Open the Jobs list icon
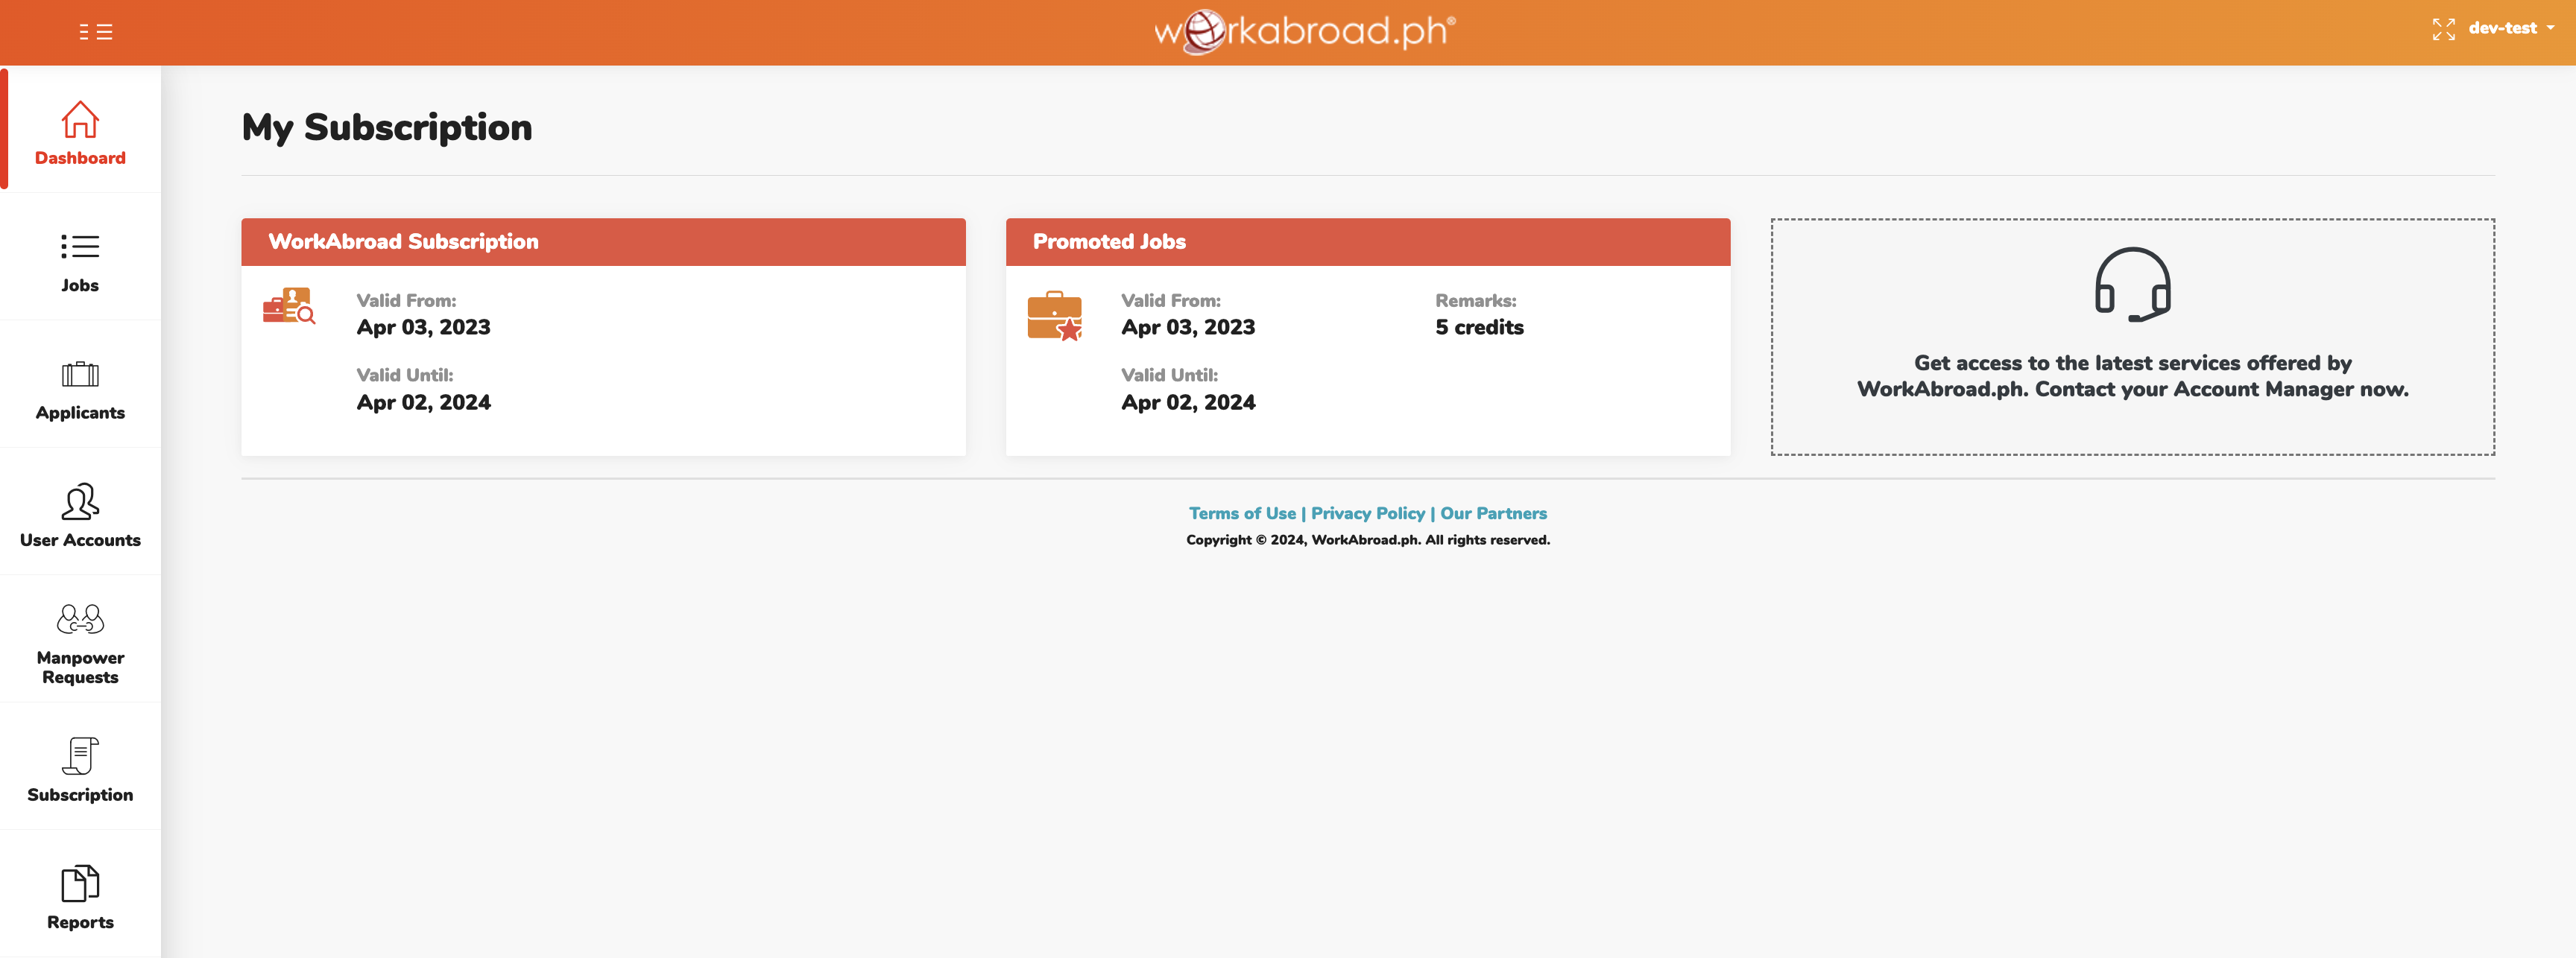The width and height of the screenshot is (2576, 958). tap(80, 247)
